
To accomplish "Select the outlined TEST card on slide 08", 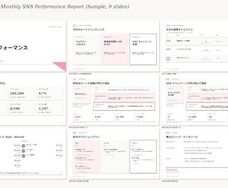I will pyautogui.click(x=143, y=157).
